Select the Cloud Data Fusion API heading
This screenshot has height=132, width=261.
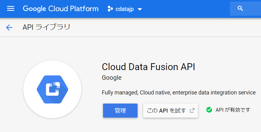pyautogui.click(x=148, y=67)
